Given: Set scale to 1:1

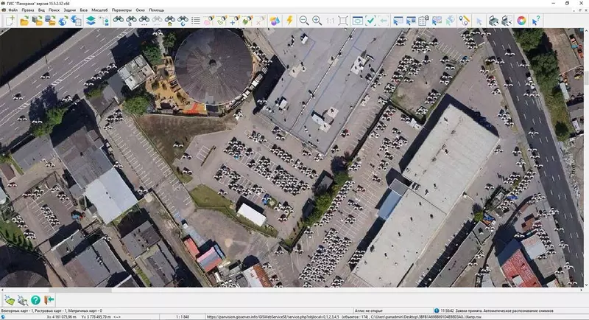Looking at the screenshot, I should (x=329, y=21).
